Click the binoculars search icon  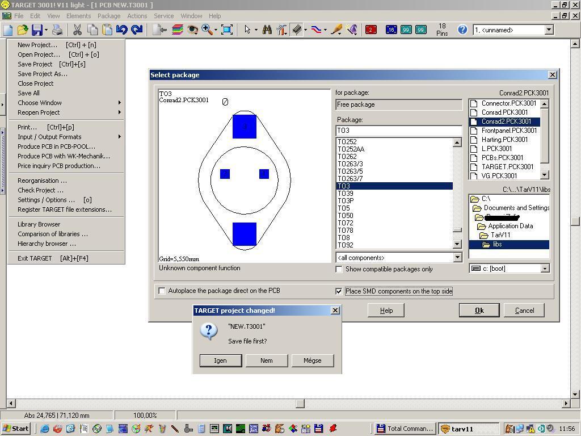267,30
